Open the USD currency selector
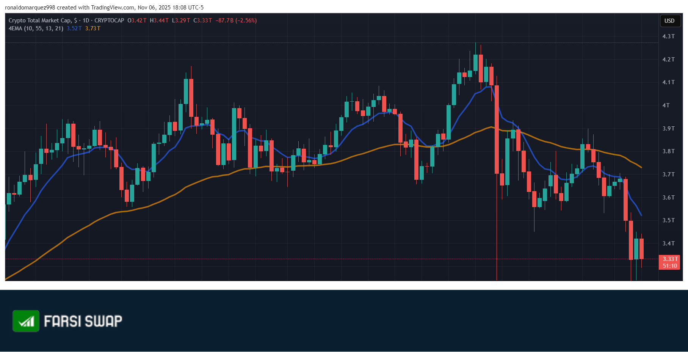 tap(669, 21)
